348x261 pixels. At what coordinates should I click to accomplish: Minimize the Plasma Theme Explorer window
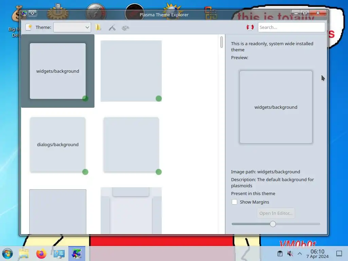tap(296, 13)
